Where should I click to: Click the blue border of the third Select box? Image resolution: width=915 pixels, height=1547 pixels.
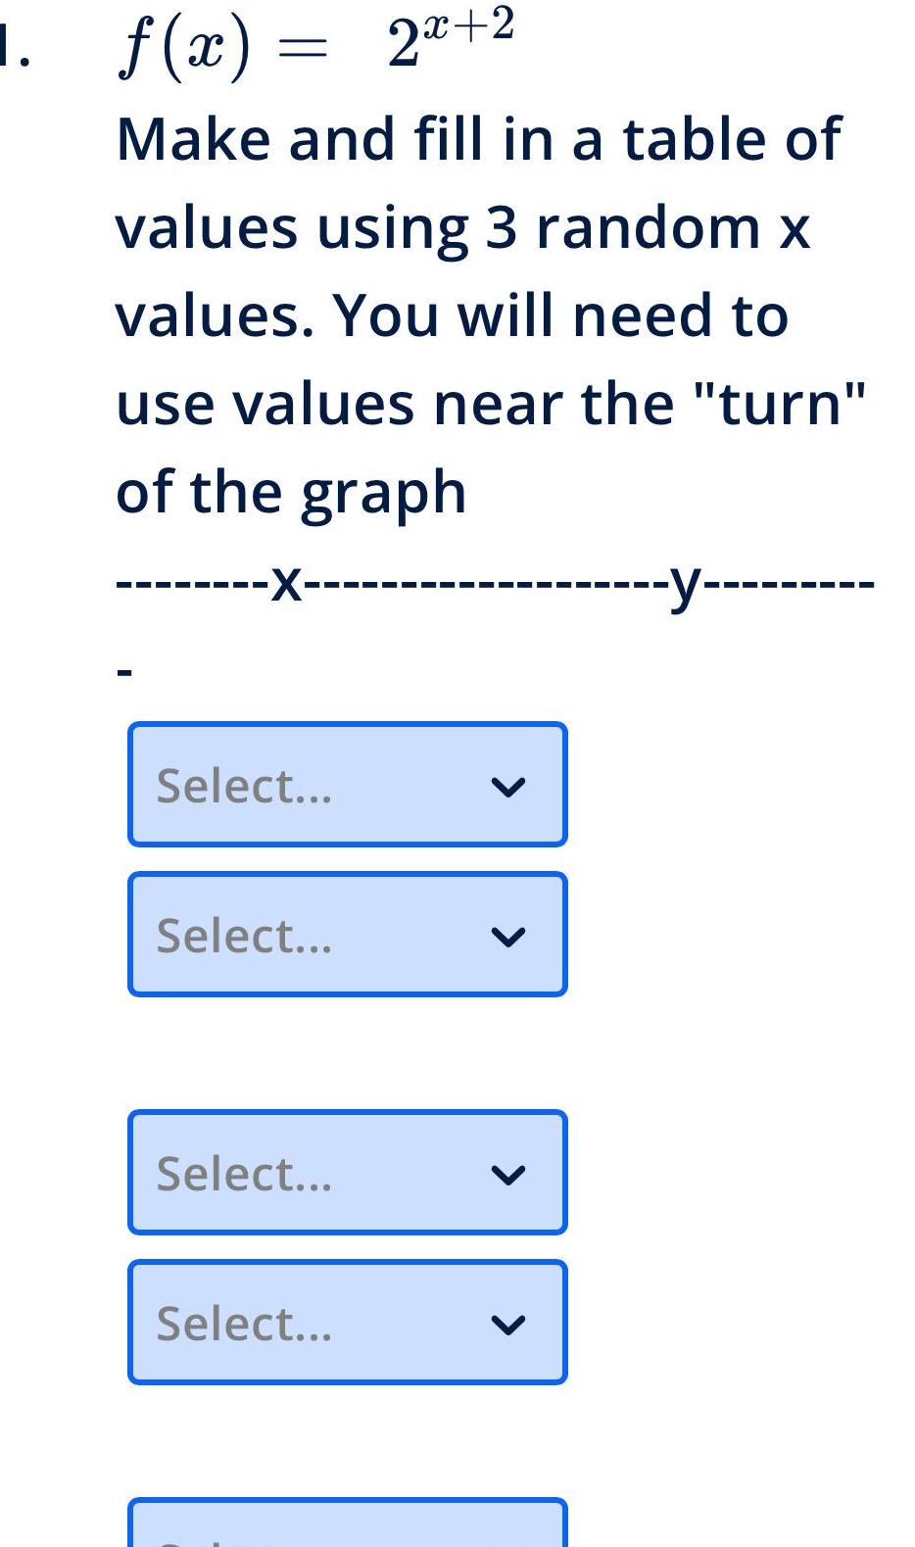[131, 1171]
